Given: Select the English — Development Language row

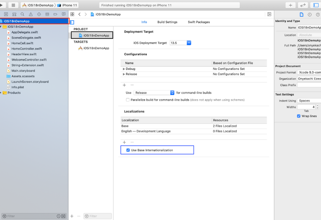Looking at the screenshot, I should coord(194,131).
